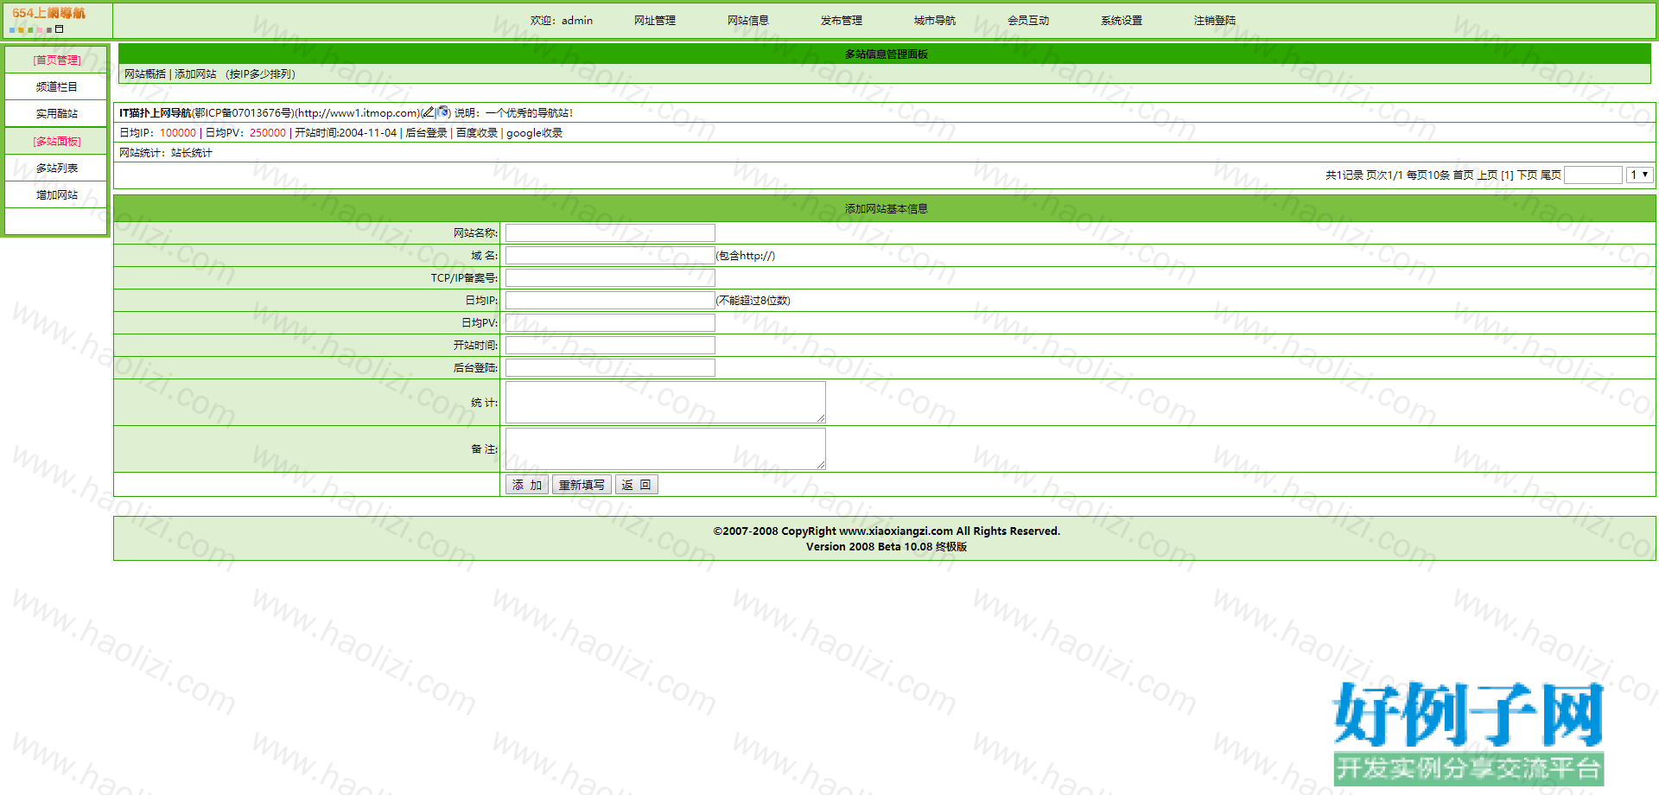Open 实用酷站 in the sidebar
The width and height of the screenshot is (1659, 795).
pyautogui.click(x=57, y=114)
